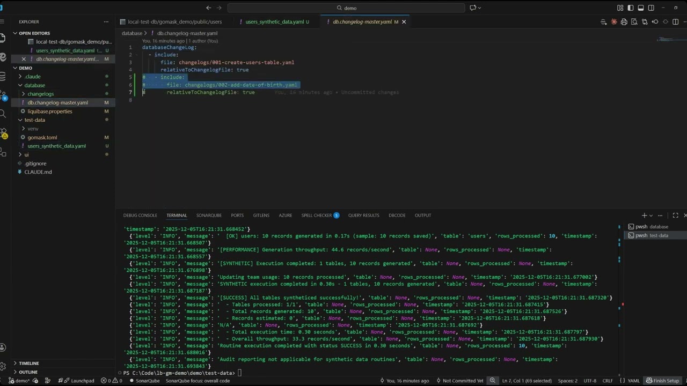Go to previous change circle-arrow icon
The height and width of the screenshot is (386, 687).
coord(655,22)
